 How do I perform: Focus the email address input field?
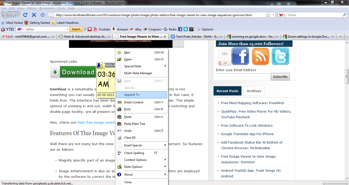[x=243, y=77]
